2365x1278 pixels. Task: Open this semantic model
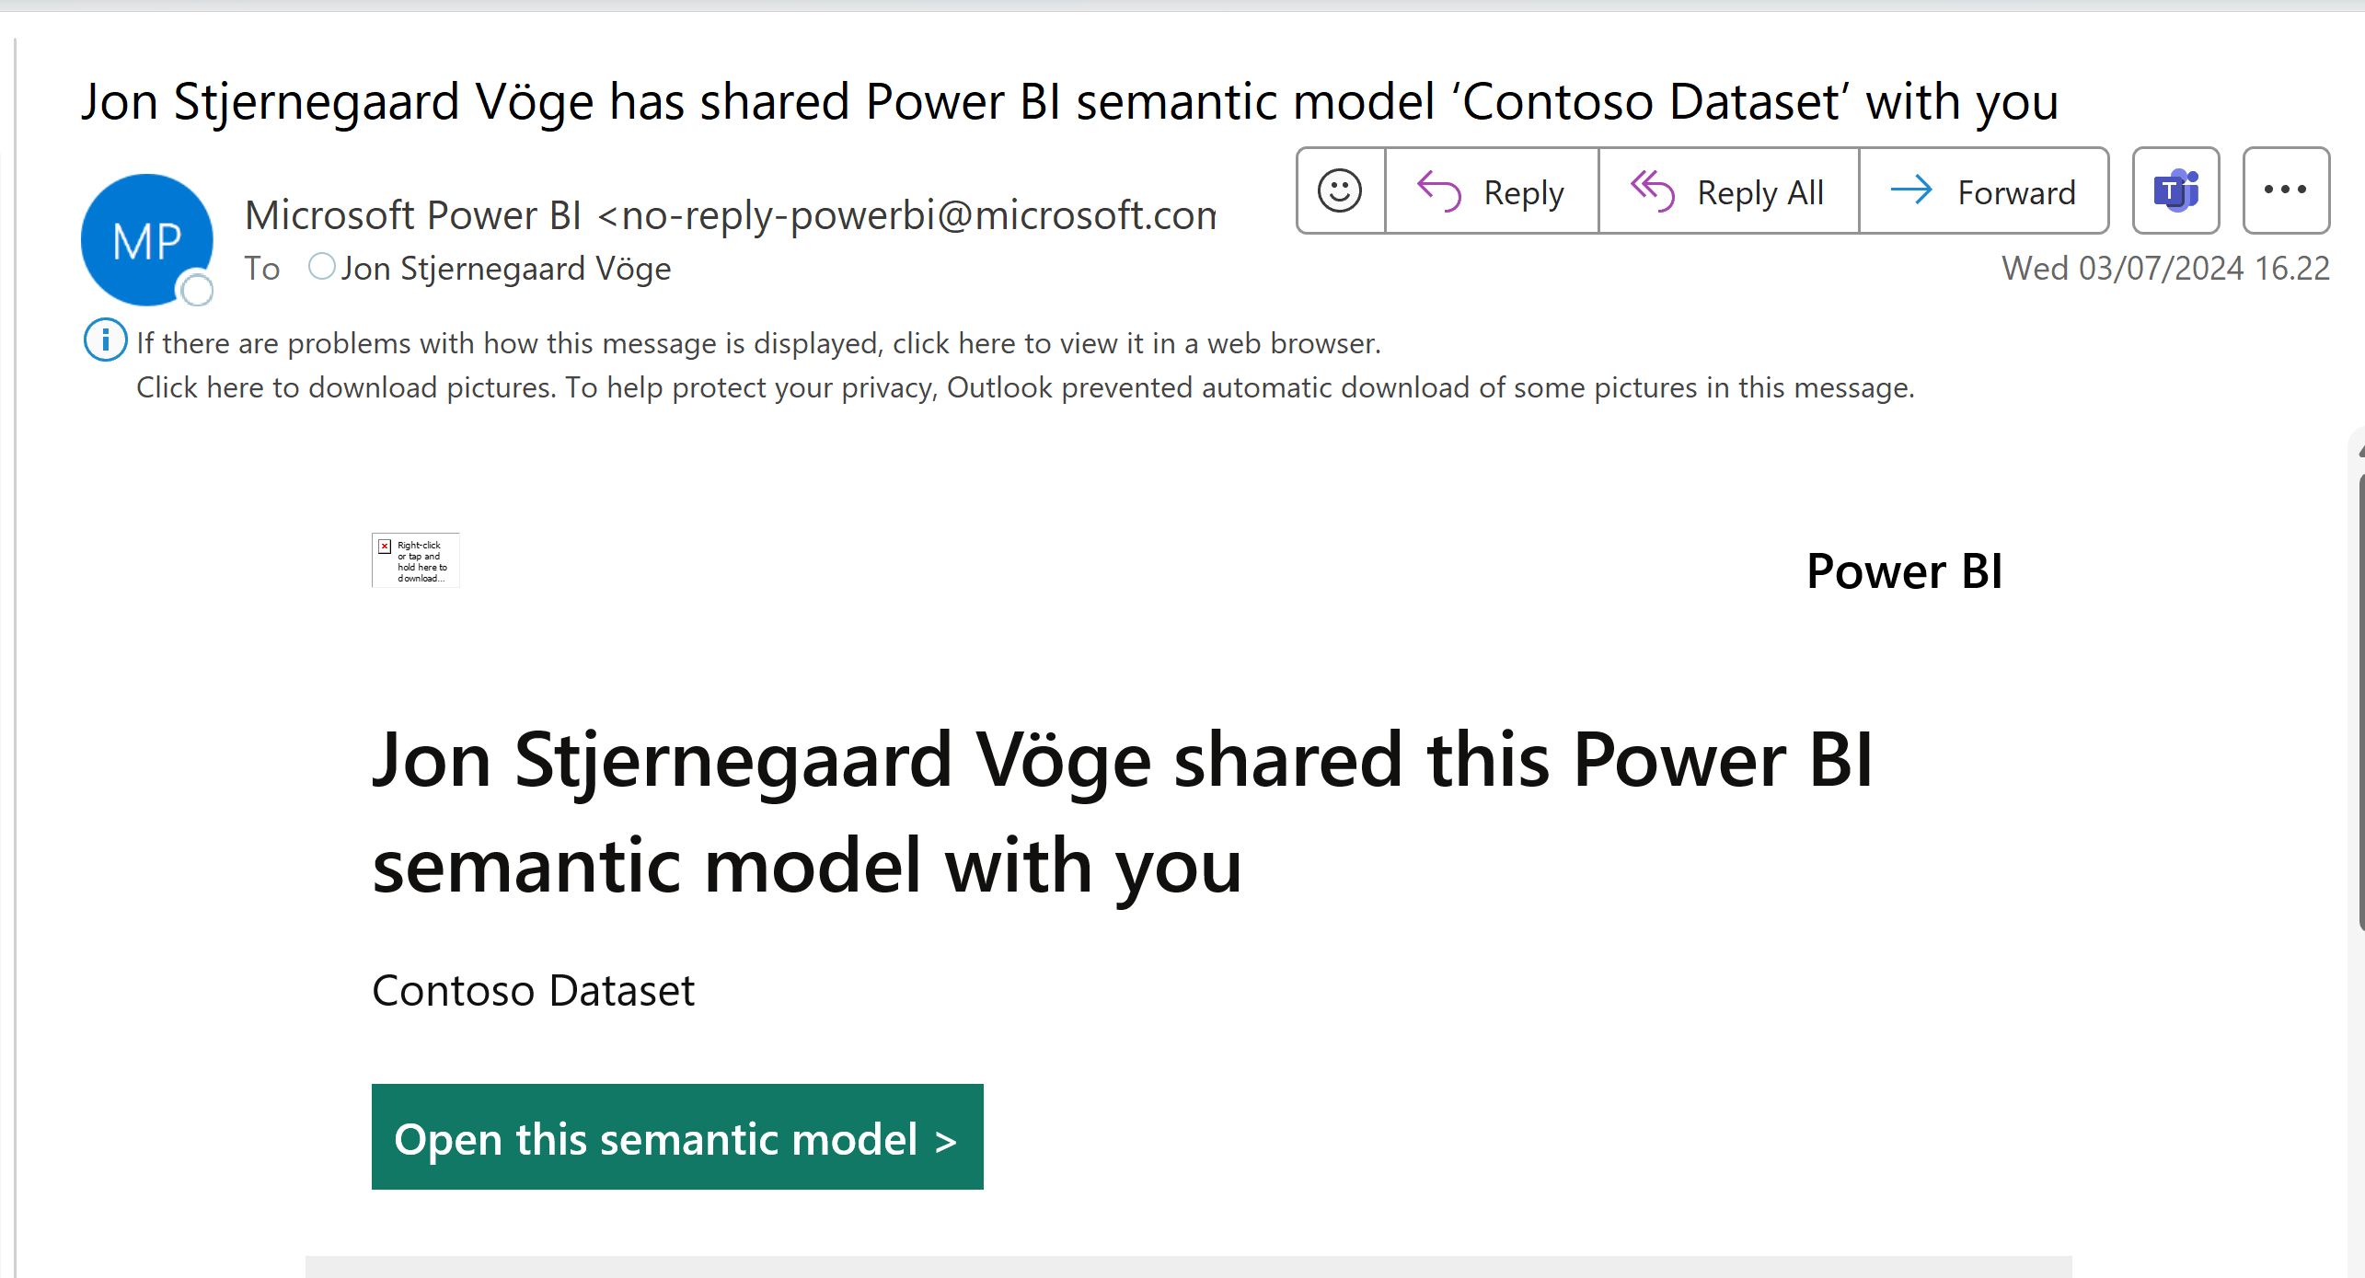point(676,1137)
